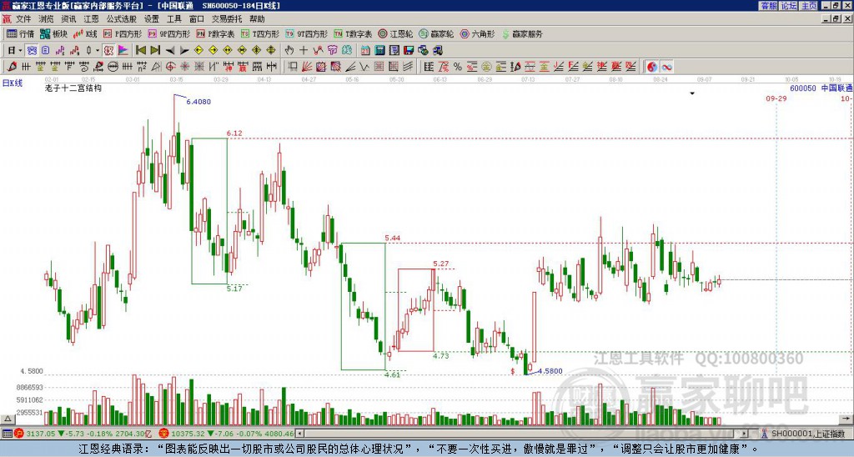Open 赢家服务 service
This screenshot has width=854, height=457.
click(522, 33)
